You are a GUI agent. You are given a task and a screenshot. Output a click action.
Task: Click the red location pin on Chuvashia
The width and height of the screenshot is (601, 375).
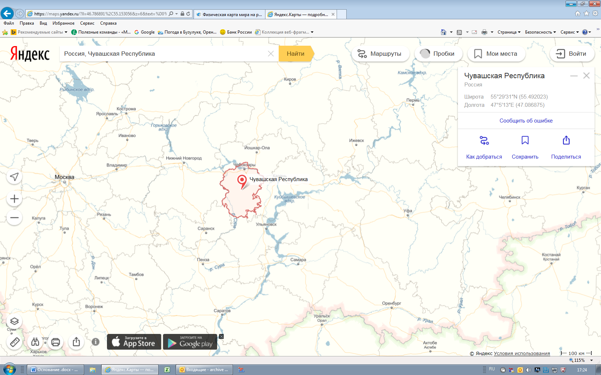(242, 182)
